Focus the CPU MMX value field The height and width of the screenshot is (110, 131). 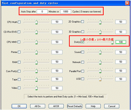(57, 42)
